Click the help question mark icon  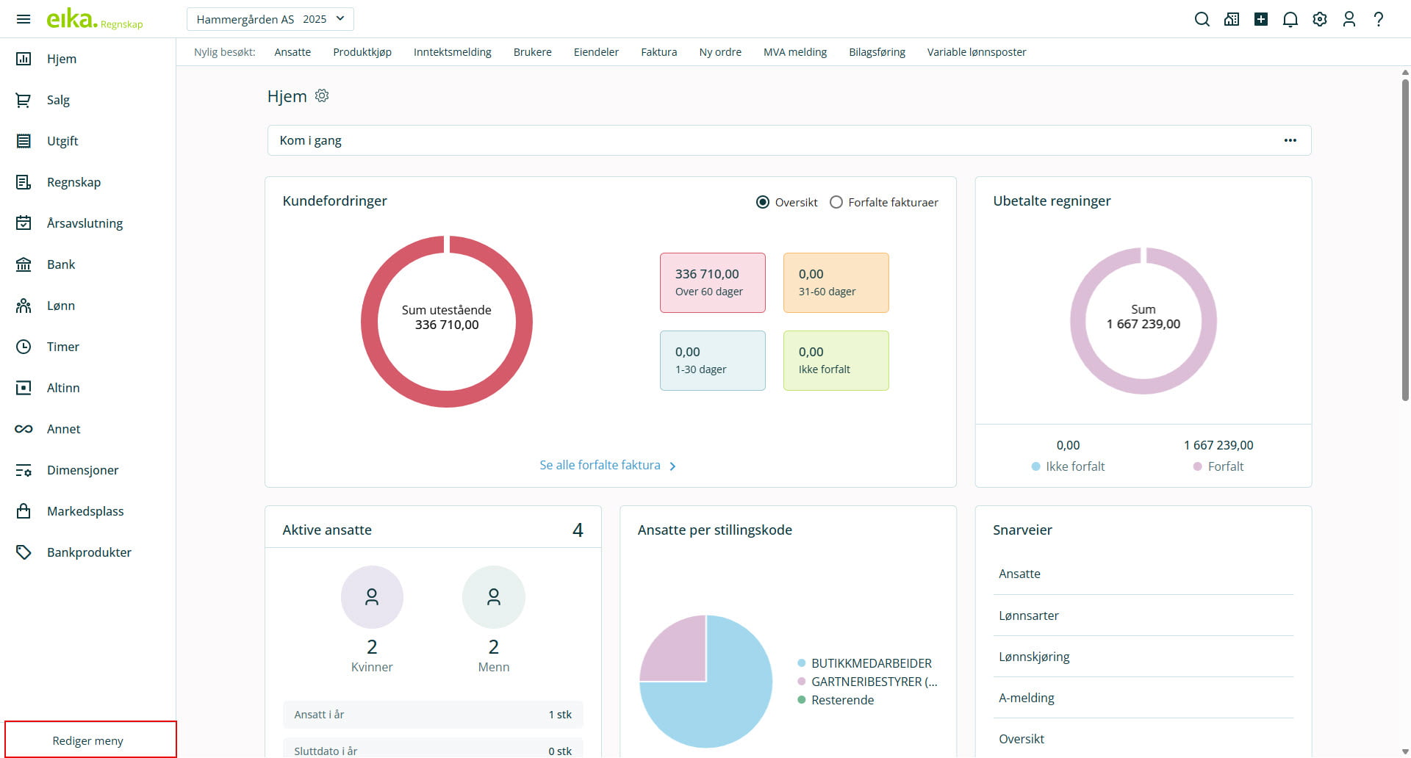click(x=1378, y=19)
